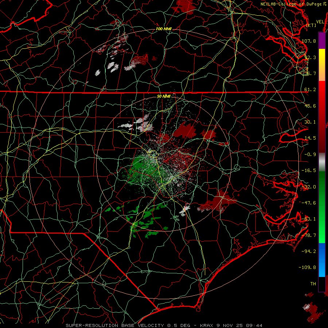Select the -16.5 velocity scale value
The height and width of the screenshot is (328, 328).
click(x=309, y=171)
